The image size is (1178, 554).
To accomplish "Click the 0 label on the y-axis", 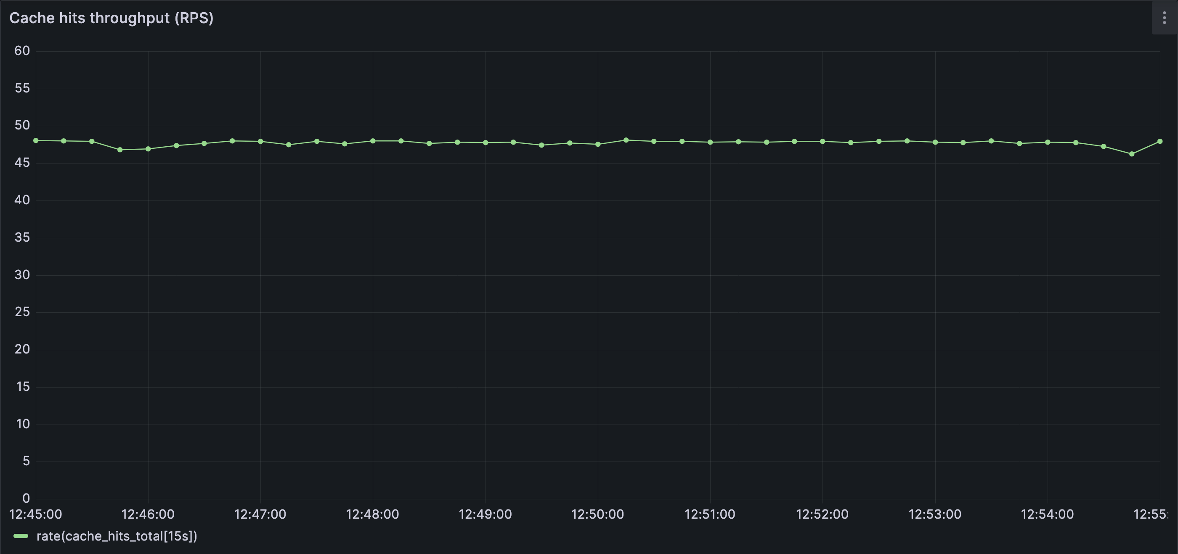I will 26,498.
